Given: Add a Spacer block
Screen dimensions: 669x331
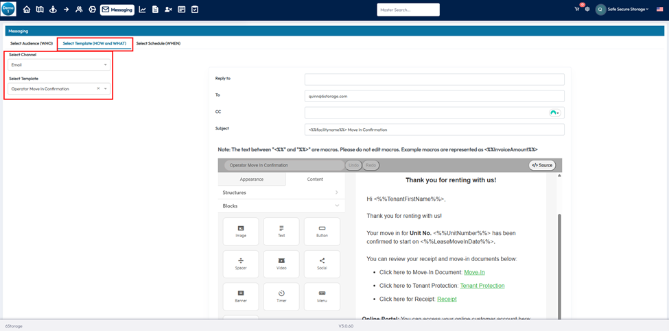Looking at the screenshot, I should (241, 264).
